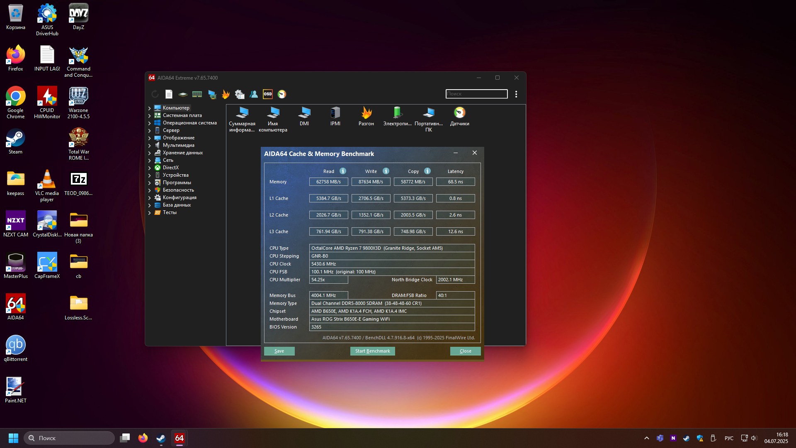Screen dimensions: 796x448
Task: Click the CPU Clock value 5430.6 MHz
Action: 392,264
